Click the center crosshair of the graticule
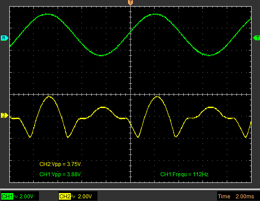This screenshot has width=260, height=201. pyautogui.click(x=131, y=94)
